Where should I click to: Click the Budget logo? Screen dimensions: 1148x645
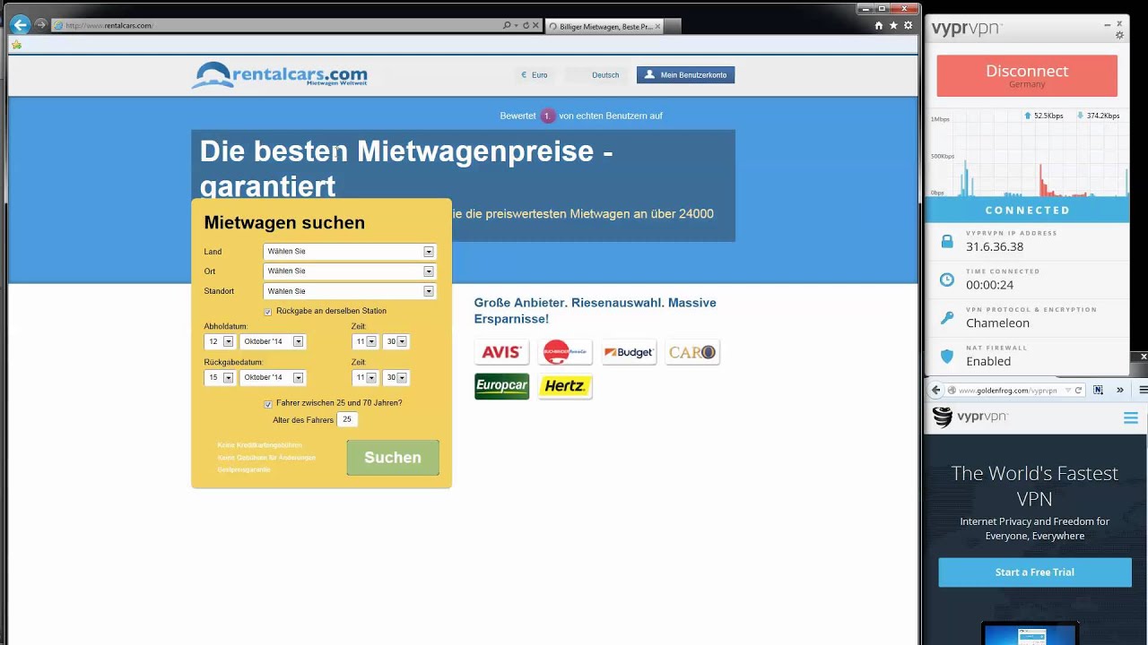tap(629, 352)
